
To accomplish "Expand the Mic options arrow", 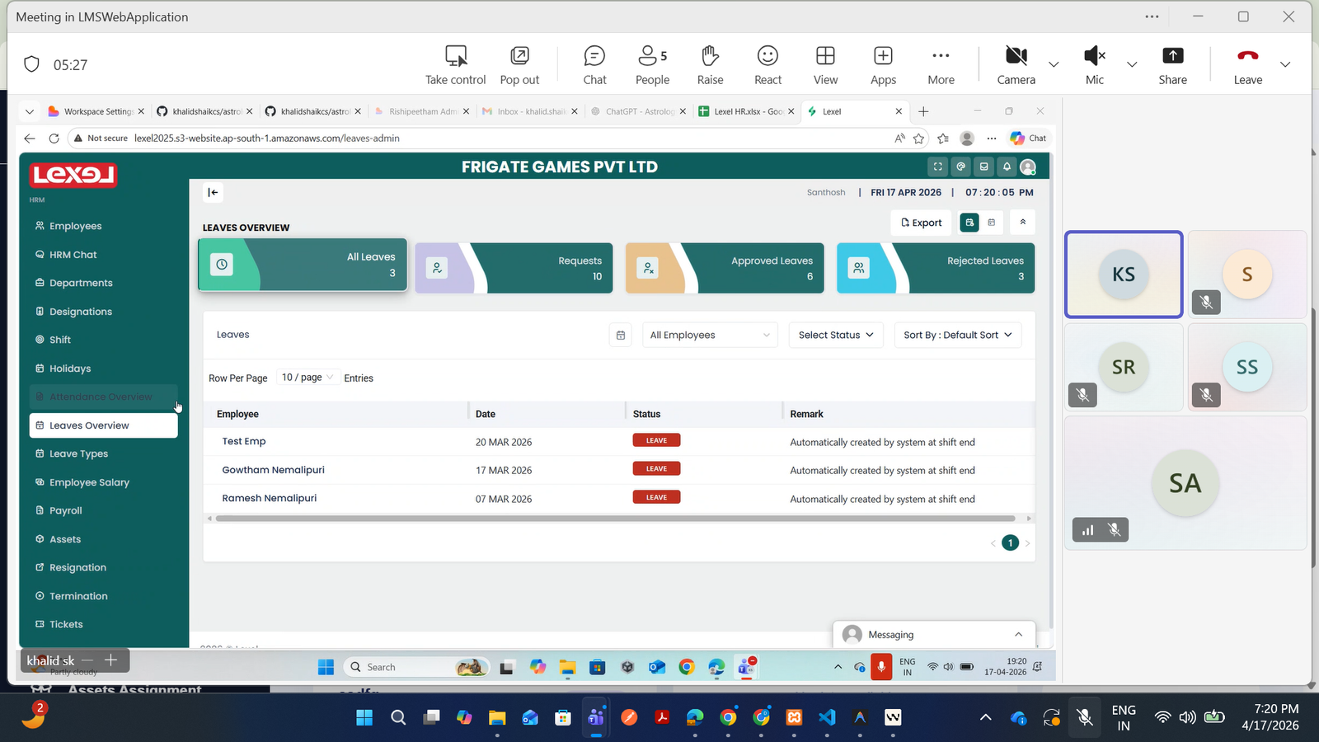I will pos(1132,64).
